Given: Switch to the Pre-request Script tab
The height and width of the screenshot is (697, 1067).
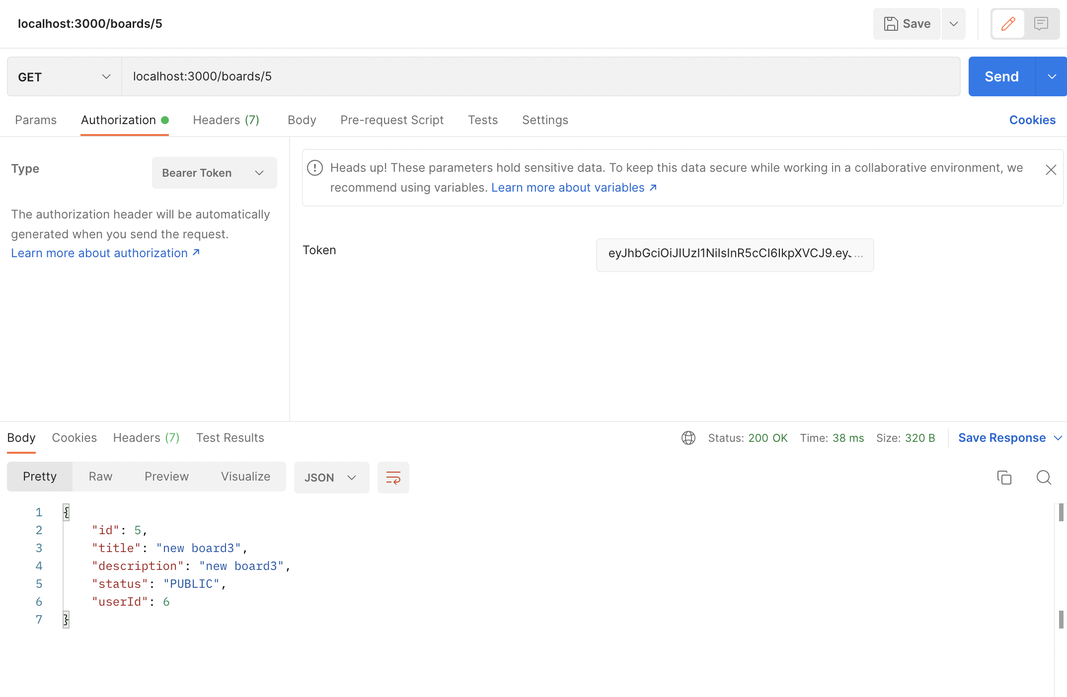Looking at the screenshot, I should (x=391, y=120).
